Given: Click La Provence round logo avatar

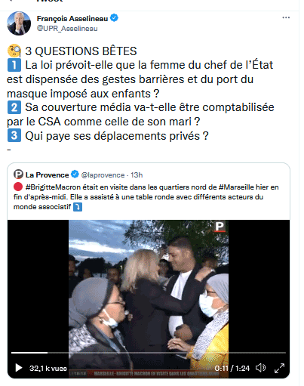Looking at the screenshot, I should click(x=18, y=174).
